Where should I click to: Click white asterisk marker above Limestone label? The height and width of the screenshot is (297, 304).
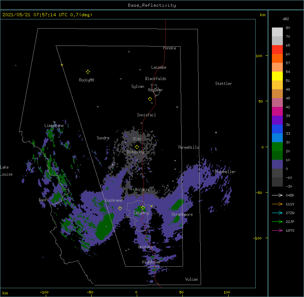[54, 122]
